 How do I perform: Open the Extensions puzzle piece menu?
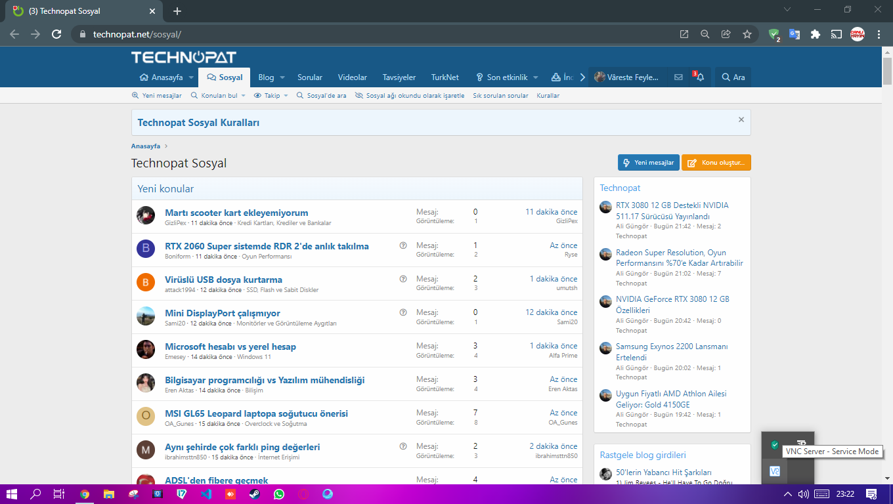pyautogui.click(x=816, y=34)
